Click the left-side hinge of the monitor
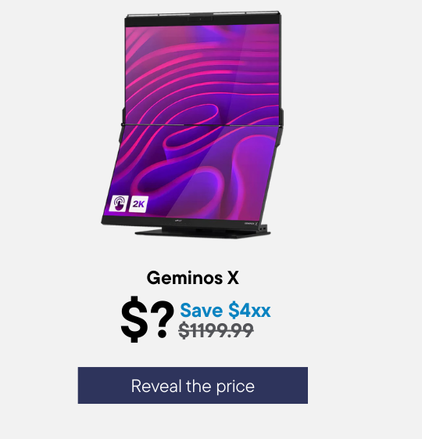422x439 pixels. [x=123, y=123]
